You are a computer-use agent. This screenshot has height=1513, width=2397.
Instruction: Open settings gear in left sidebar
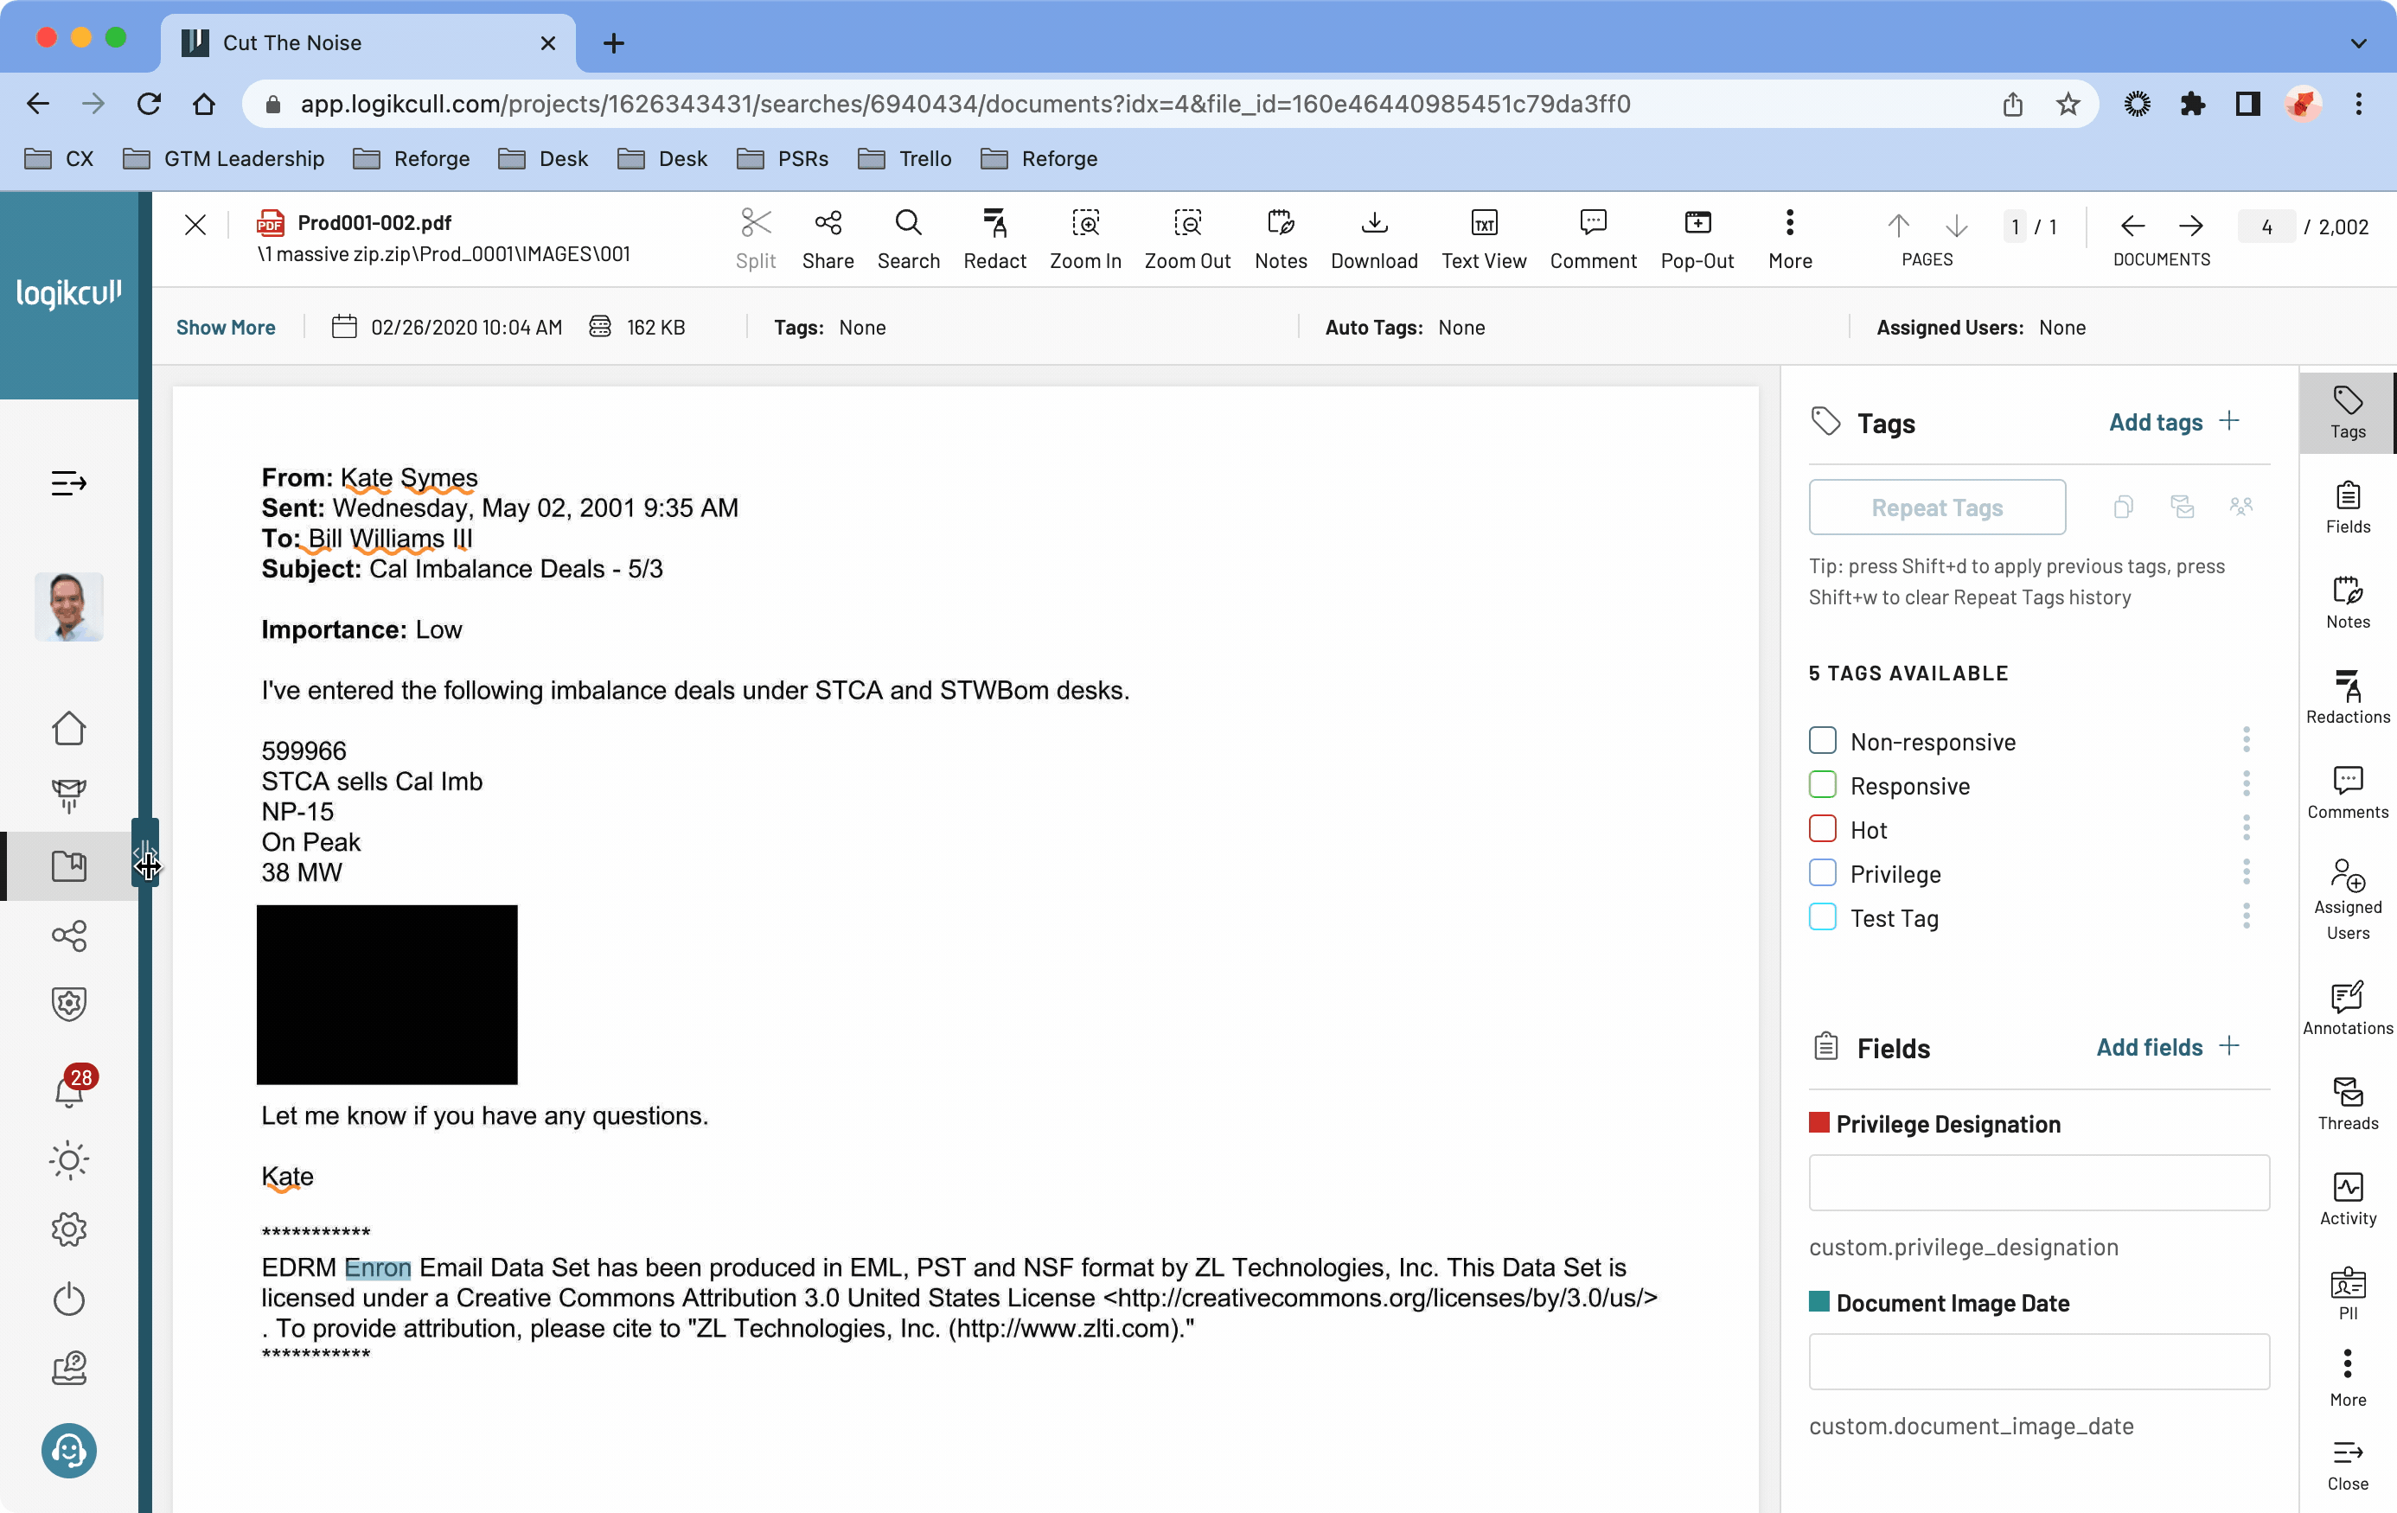click(68, 1230)
